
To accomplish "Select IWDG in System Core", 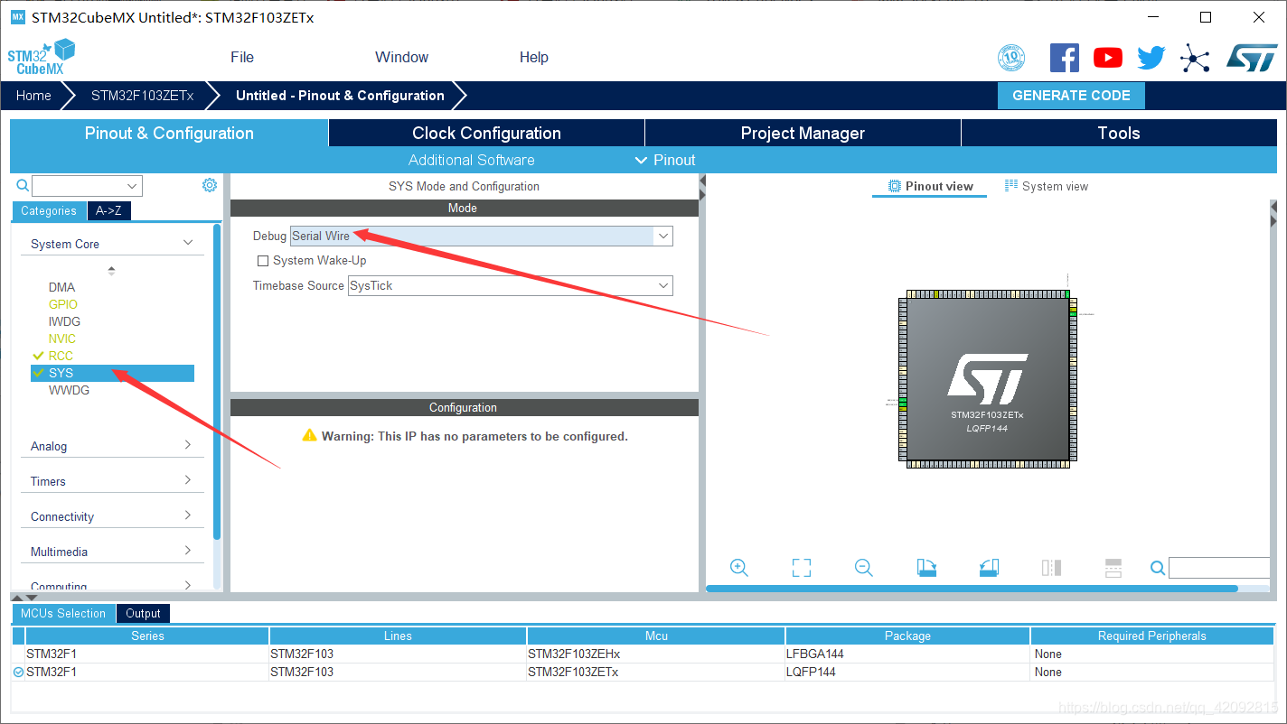I will [x=64, y=321].
